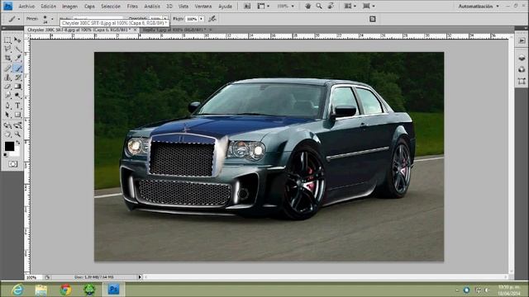Click the Zoom magnifier in application bar
This screenshot has height=297, width=529.
click(319, 6)
